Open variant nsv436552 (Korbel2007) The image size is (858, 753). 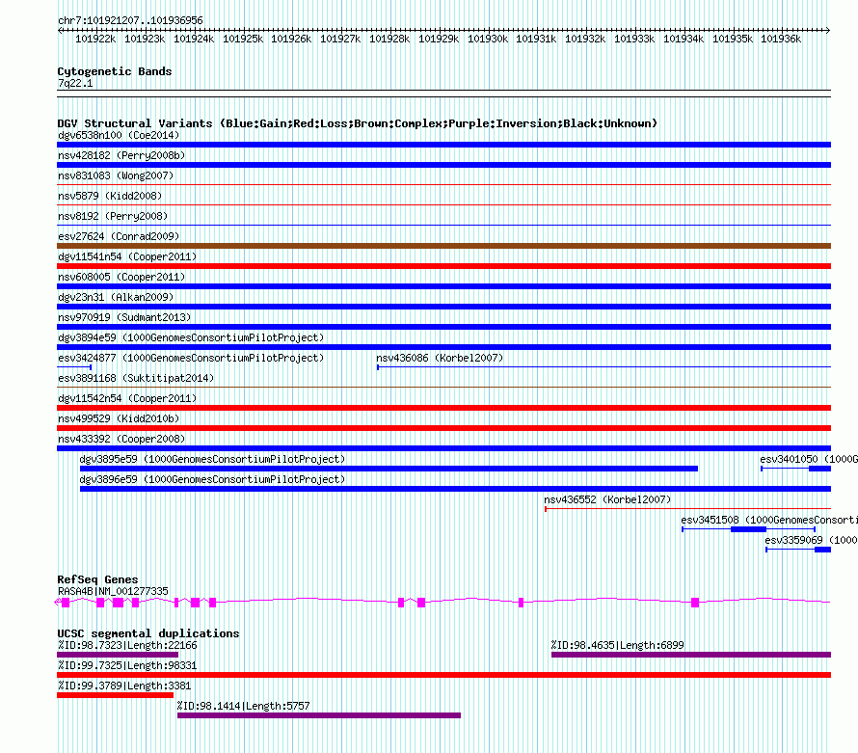pyautogui.click(x=607, y=499)
